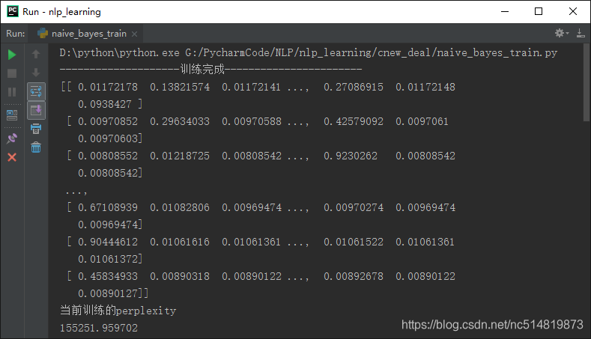Toggle Scroll to End of output
The height and width of the screenshot is (339, 591).
tap(36, 110)
